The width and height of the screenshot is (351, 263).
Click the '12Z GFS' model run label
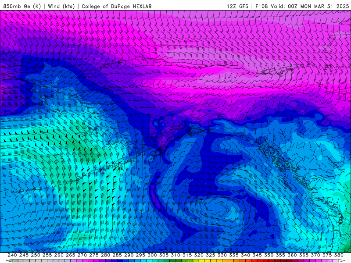[237, 6]
